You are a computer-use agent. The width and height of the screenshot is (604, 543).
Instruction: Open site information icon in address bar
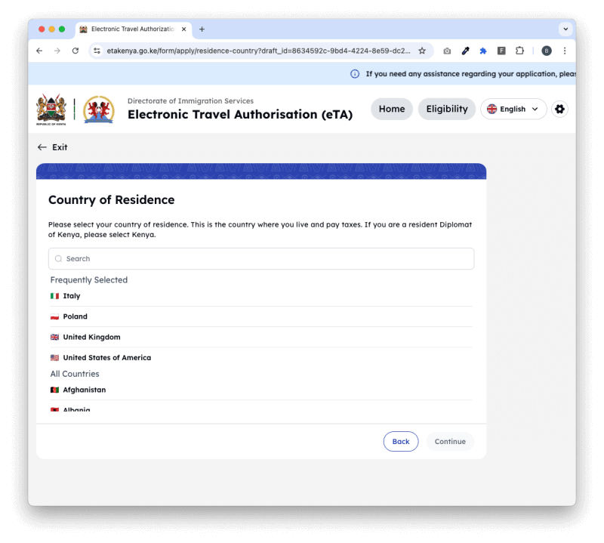(97, 51)
